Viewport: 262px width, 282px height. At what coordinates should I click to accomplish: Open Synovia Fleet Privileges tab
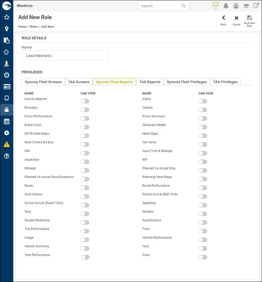[187, 82]
